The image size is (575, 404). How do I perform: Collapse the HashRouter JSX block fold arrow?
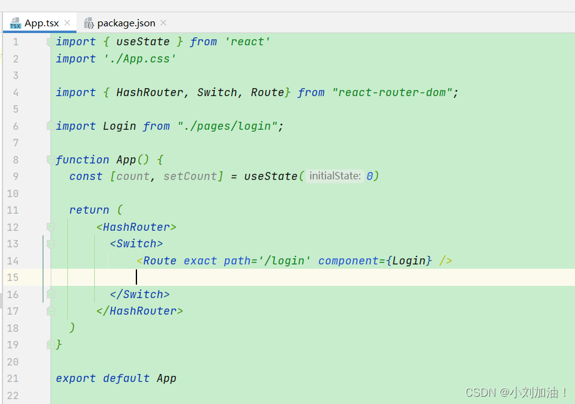click(x=50, y=227)
